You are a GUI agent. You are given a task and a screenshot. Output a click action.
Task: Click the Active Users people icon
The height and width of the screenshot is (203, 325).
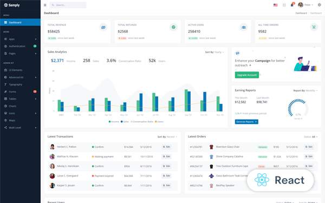[244, 27]
